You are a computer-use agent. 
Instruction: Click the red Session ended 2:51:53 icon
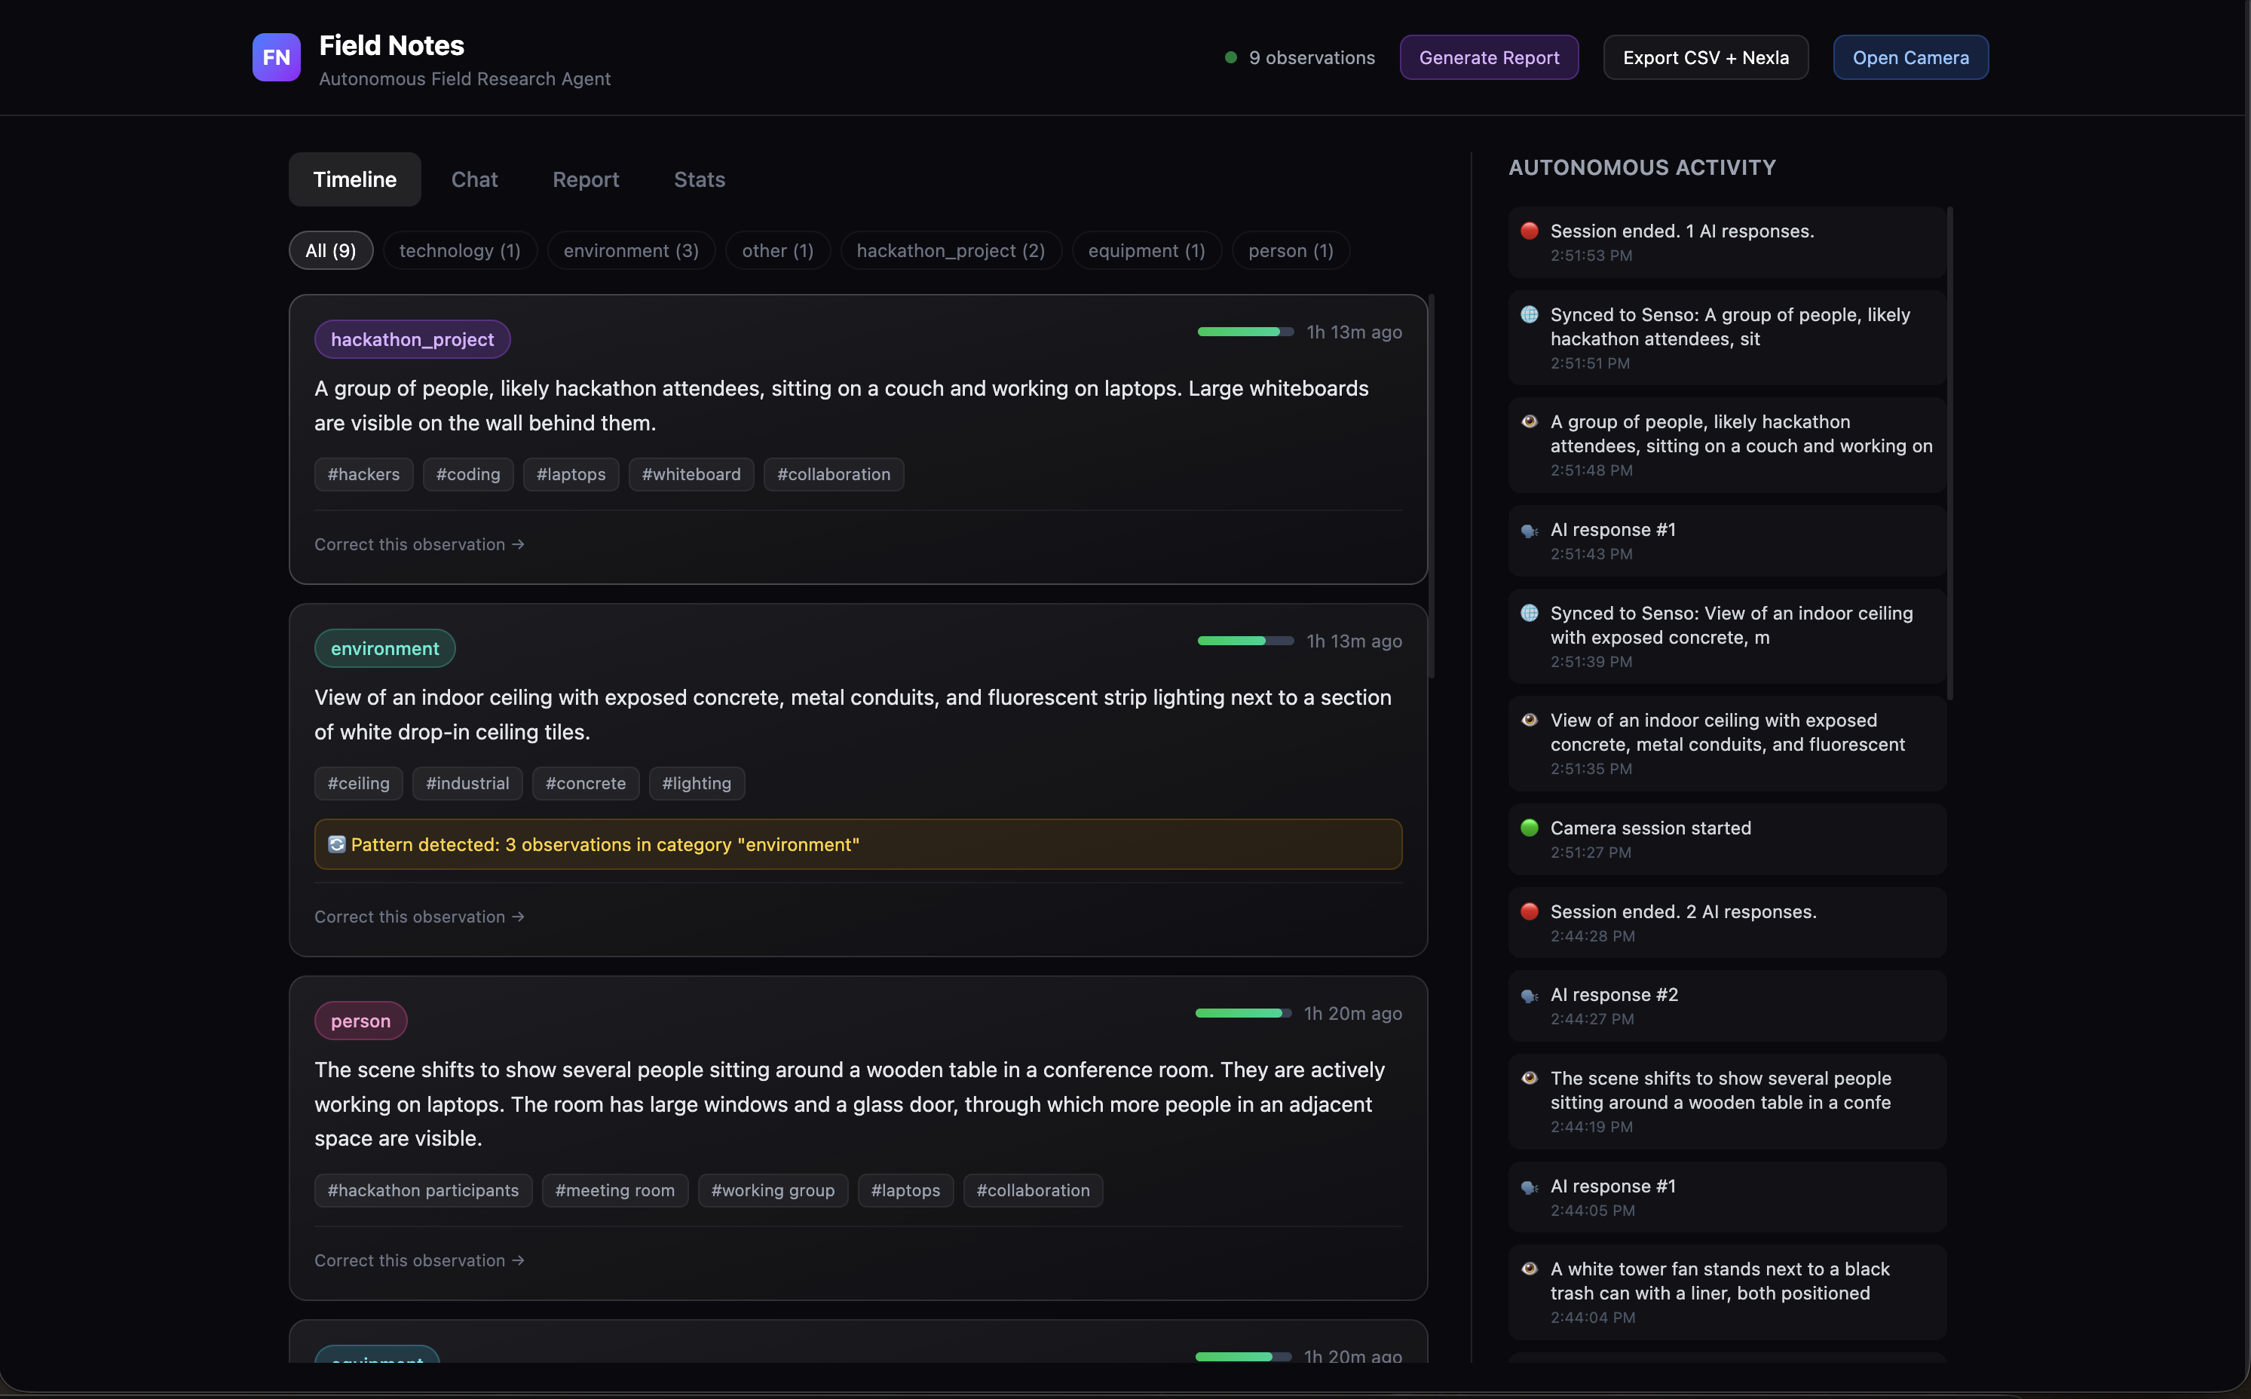pyautogui.click(x=1530, y=231)
